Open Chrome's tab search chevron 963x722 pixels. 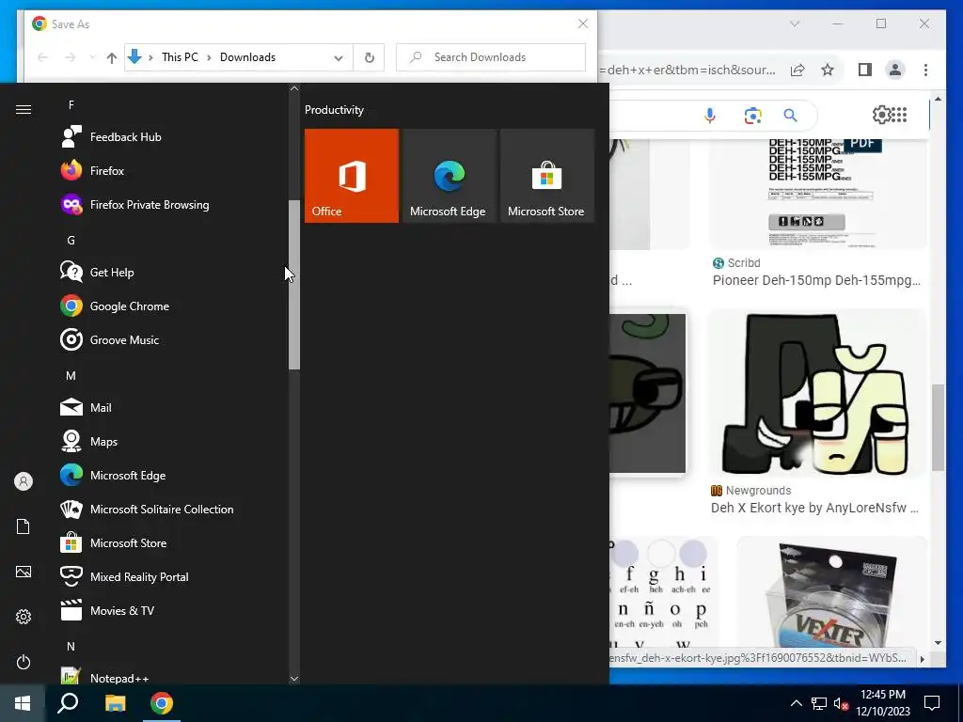tap(795, 24)
